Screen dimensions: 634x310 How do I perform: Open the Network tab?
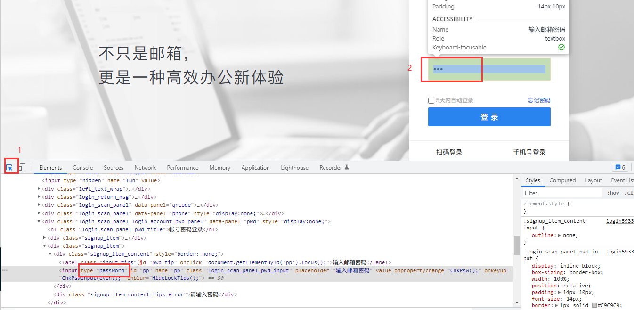click(145, 167)
